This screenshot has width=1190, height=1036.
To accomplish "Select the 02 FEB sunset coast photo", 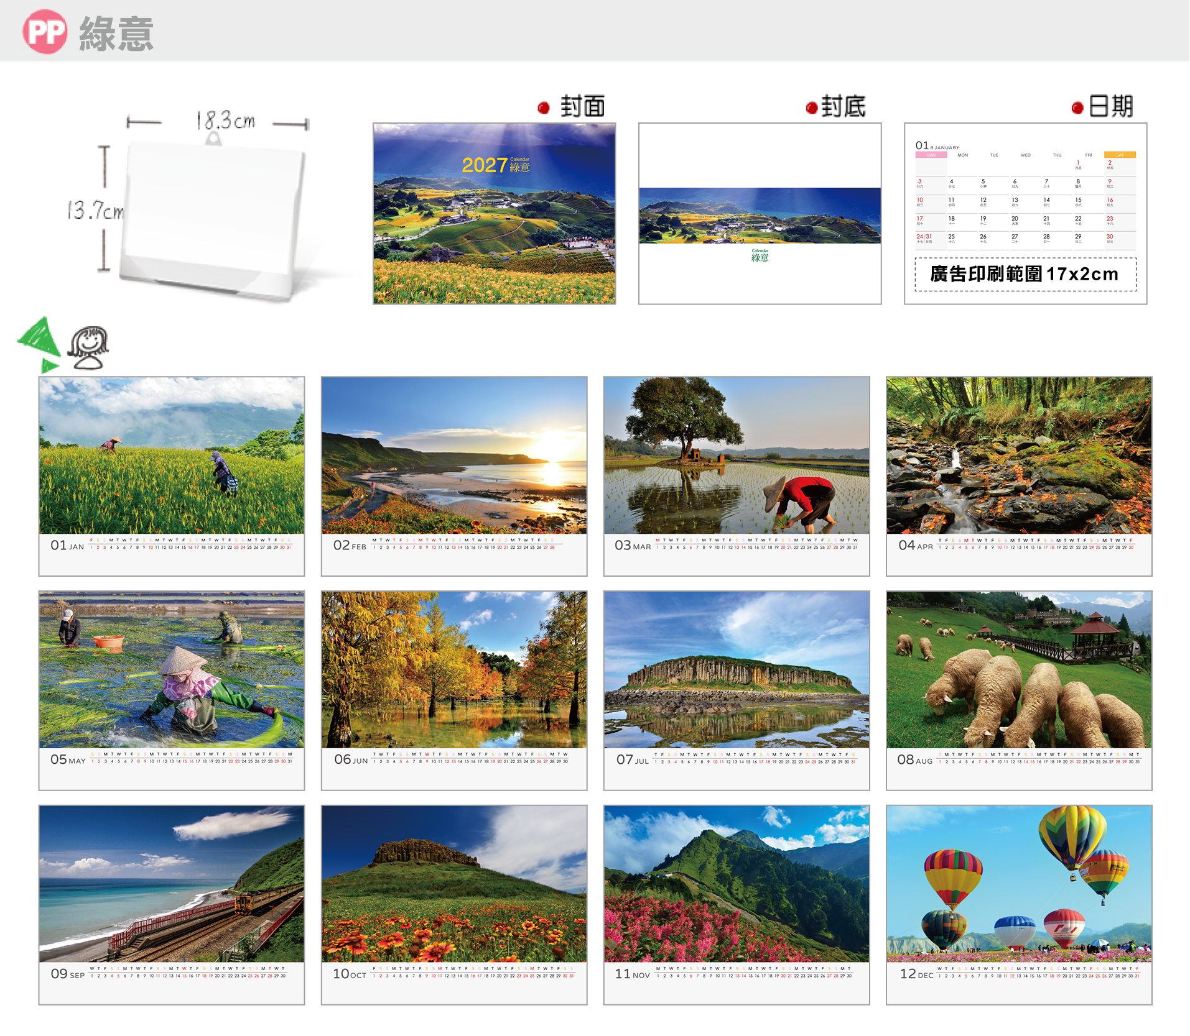I will [454, 456].
